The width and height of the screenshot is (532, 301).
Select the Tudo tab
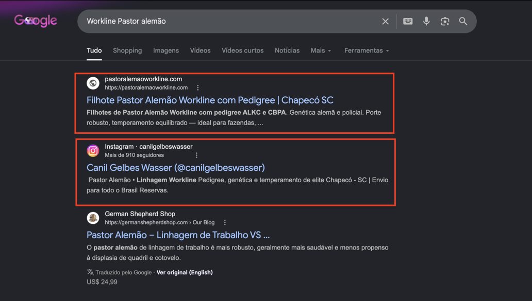point(94,50)
